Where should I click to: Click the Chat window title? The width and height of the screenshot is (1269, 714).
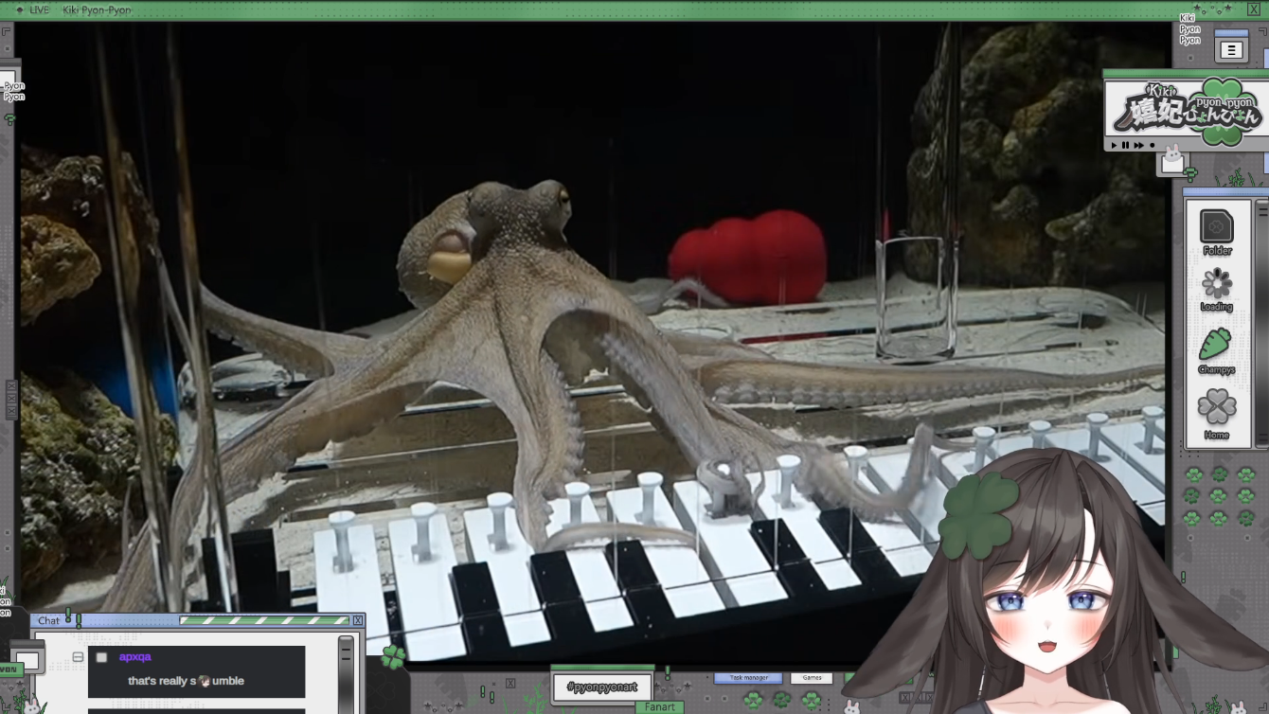(x=49, y=621)
